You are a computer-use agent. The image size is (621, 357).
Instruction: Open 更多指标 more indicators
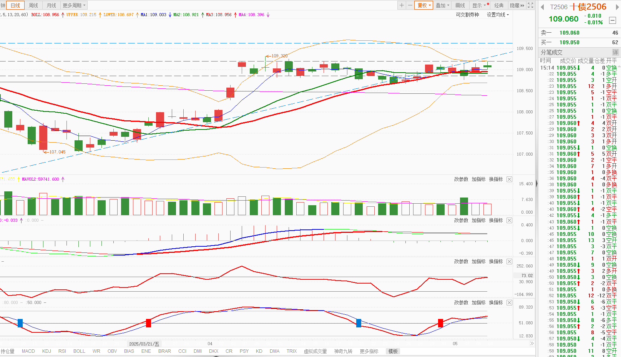[x=369, y=351]
